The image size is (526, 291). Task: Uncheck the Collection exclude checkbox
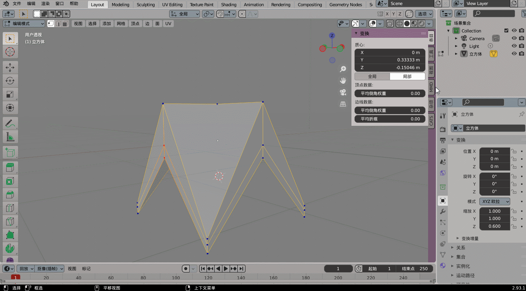point(506,30)
